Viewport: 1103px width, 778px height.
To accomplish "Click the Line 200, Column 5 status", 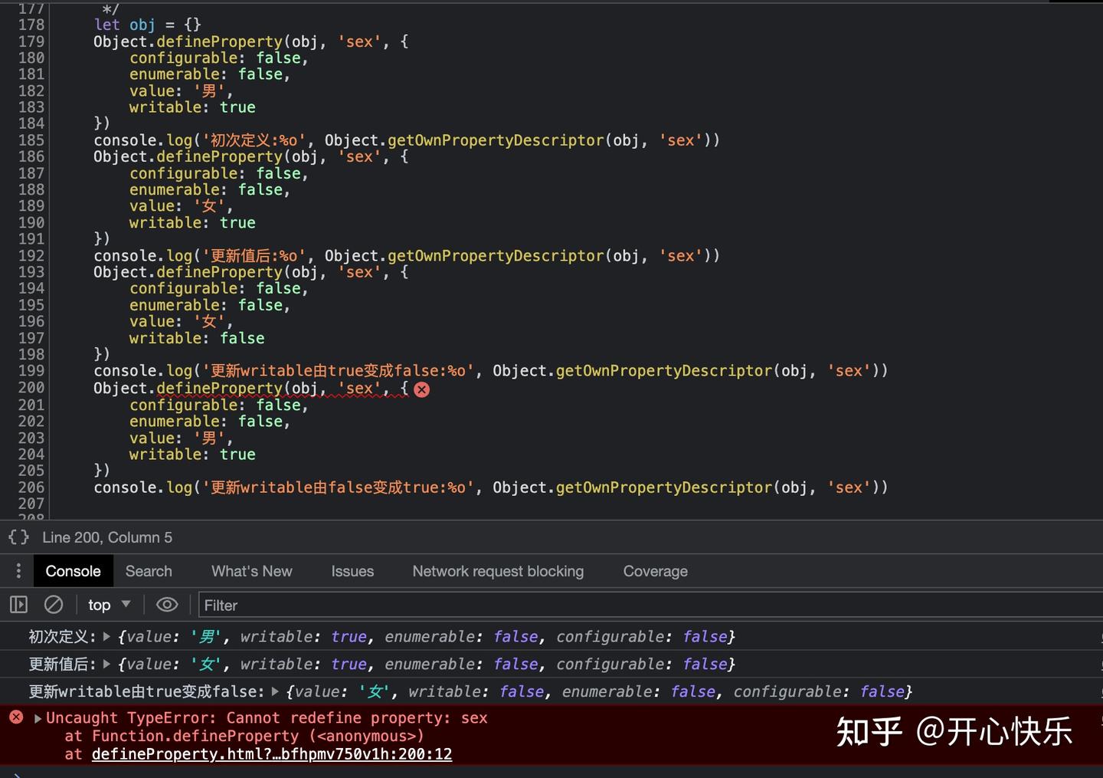I will pyautogui.click(x=107, y=537).
